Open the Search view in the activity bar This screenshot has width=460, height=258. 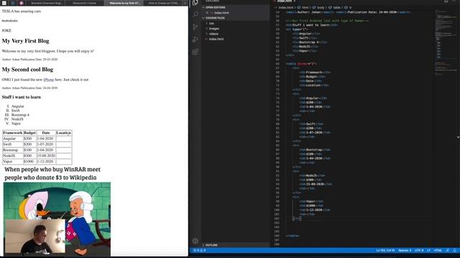point(195,14)
